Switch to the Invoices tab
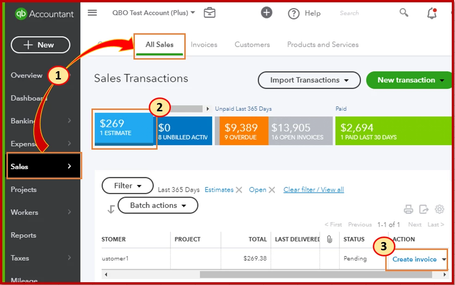455x285 pixels. tap(204, 45)
